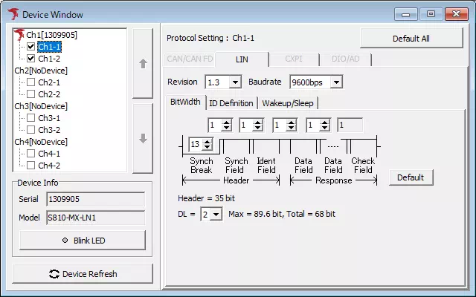Click the Default button in BitWidth
The image size is (476, 297).
[x=411, y=177]
